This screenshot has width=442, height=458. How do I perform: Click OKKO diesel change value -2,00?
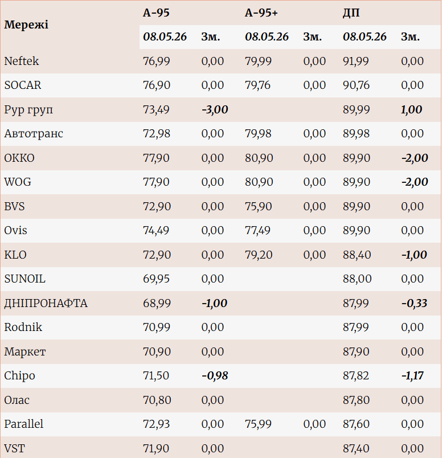pyautogui.click(x=415, y=158)
